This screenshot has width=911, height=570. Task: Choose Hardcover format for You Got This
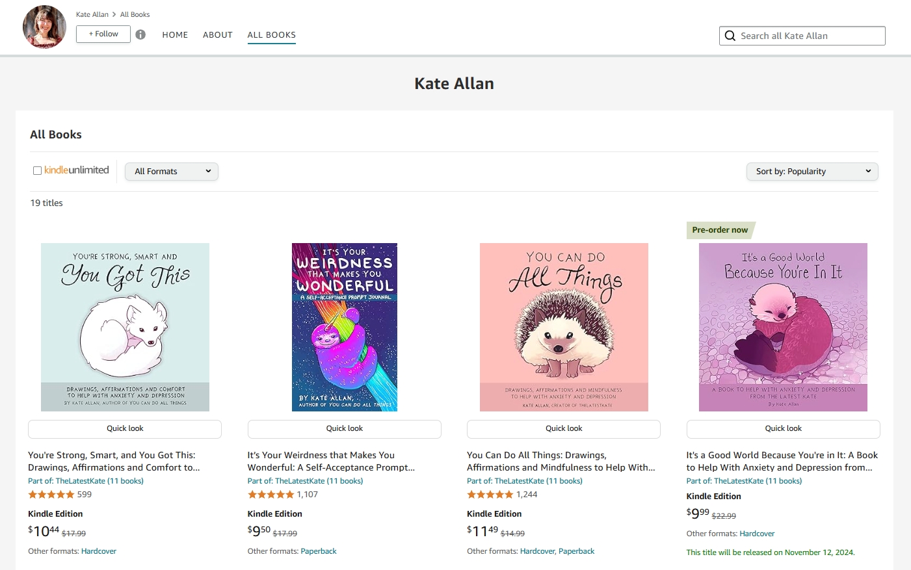[99, 551]
